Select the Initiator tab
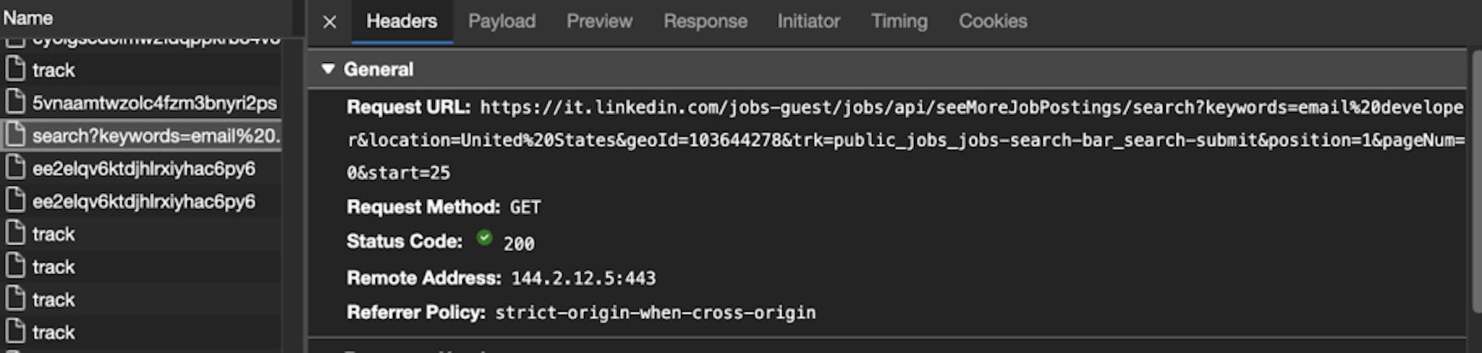 808,21
